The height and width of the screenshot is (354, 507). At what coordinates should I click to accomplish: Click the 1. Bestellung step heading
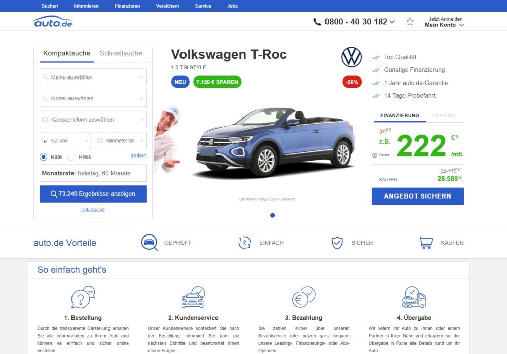tap(83, 318)
